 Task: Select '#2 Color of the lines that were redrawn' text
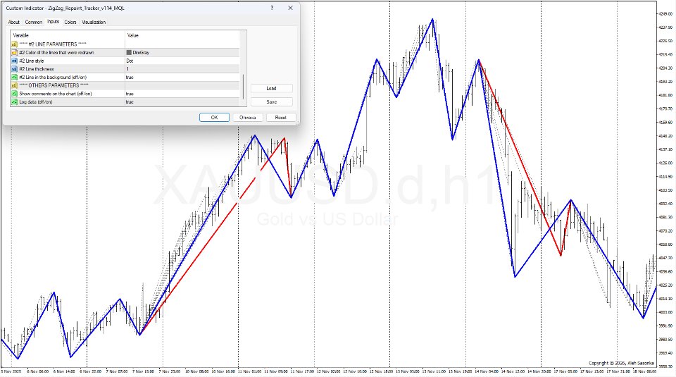click(x=56, y=52)
